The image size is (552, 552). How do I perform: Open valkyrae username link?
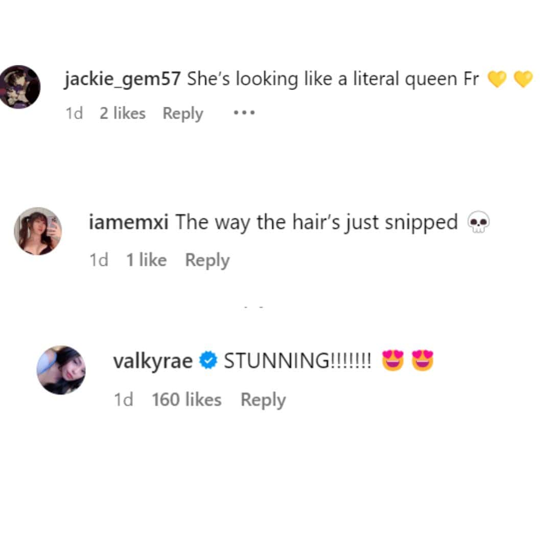[153, 361]
